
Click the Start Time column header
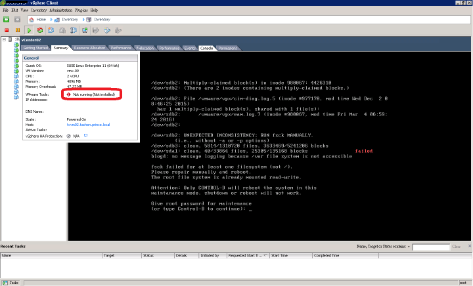click(291, 256)
